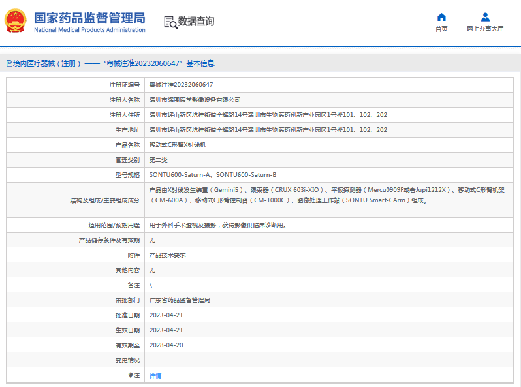Click the document icon before 境内医疗器械
The width and height of the screenshot is (521, 387).
tap(9, 63)
